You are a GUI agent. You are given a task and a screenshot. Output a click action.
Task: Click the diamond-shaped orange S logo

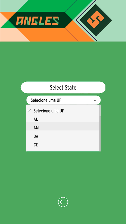[96, 20]
